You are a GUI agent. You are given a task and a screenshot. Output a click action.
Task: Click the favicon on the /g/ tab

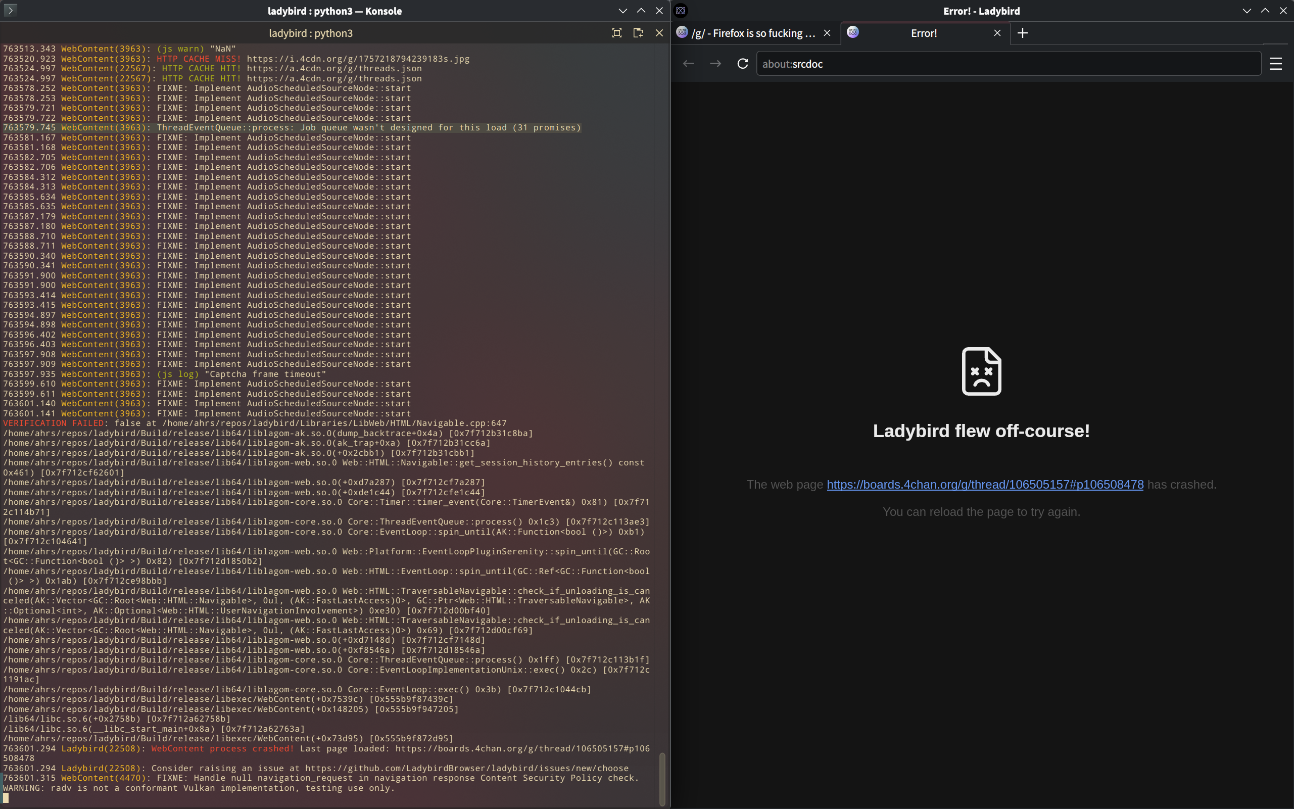pos(682,32)
